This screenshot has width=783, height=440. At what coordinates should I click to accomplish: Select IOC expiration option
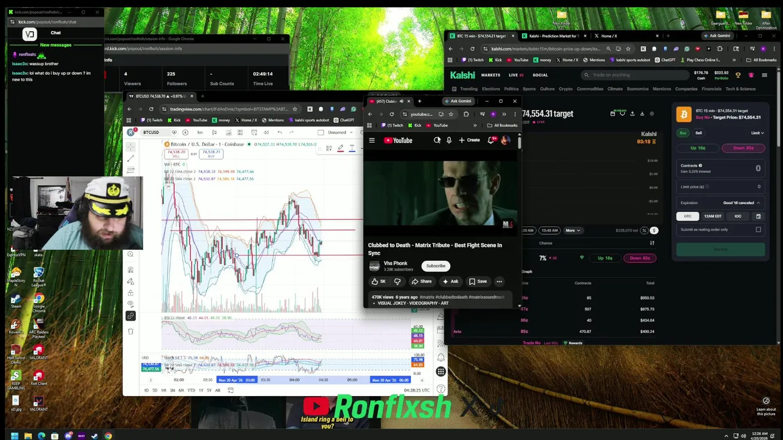coord(738,216)
